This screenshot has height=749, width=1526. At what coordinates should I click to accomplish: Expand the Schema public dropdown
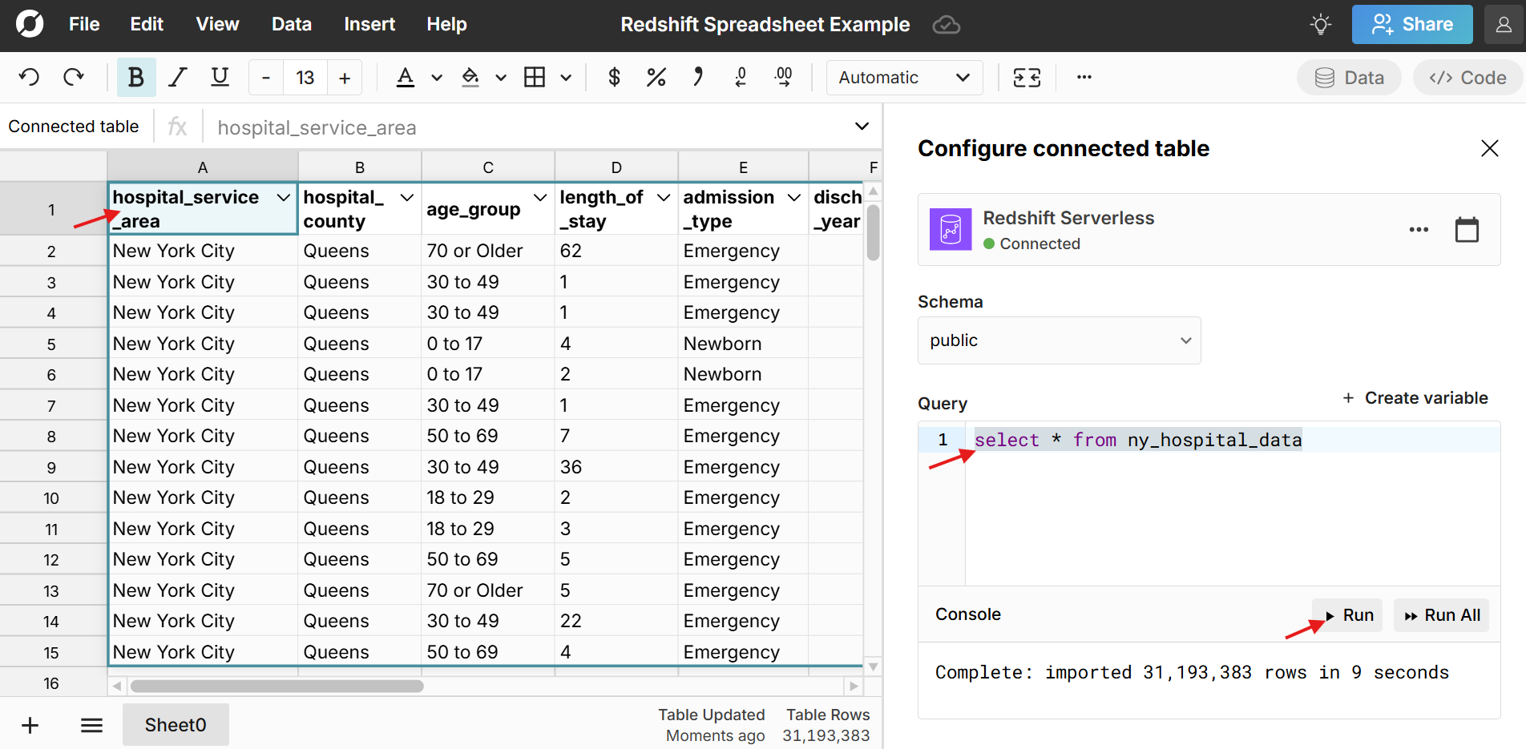pos(1059,340)
